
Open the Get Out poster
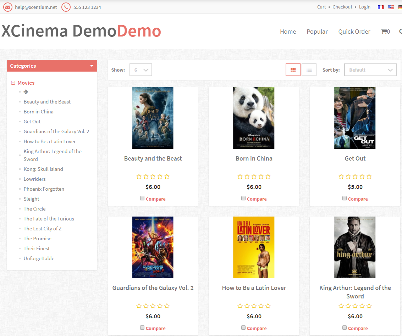(355, 118)
